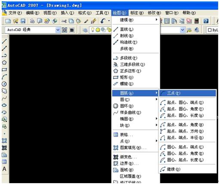This screenshot has height=184, width=219.
Task: Choose 继续(O) arc option
Action: click(x=188, y=169)
